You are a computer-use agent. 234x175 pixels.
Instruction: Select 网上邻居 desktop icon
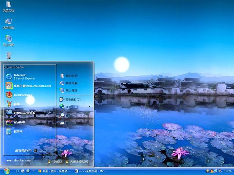pos(8,40)
